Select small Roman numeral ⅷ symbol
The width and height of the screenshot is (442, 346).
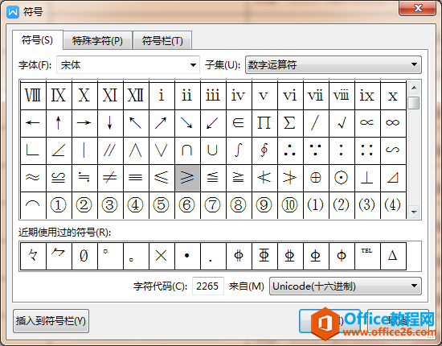click(342, 96)
